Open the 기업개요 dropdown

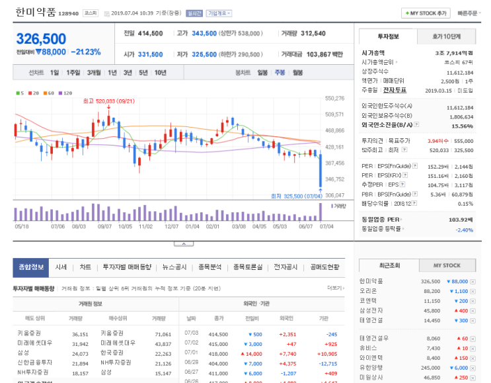tap(219, 13)
